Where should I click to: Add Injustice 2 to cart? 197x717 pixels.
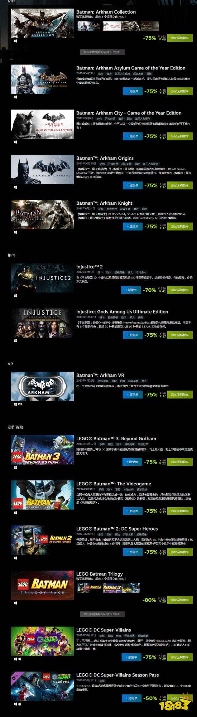tap(180, 290)
